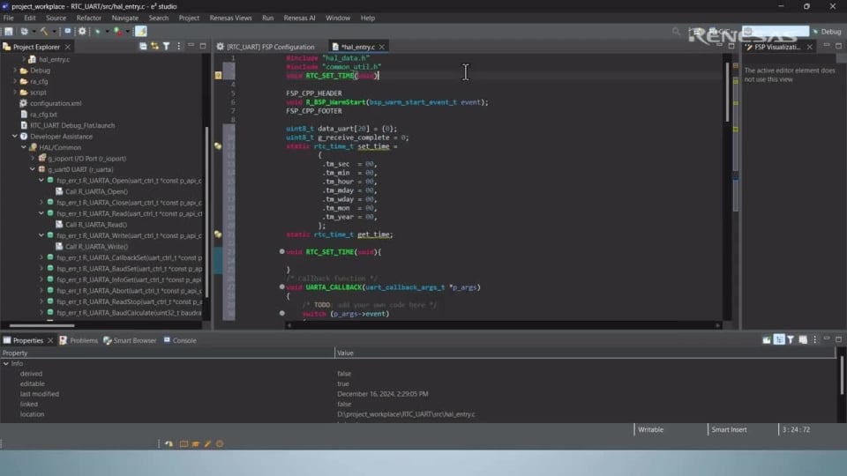Open the Renesas AI menu
Image resolution: width=847 pixels, height=476 pixels.
(299, 18)
